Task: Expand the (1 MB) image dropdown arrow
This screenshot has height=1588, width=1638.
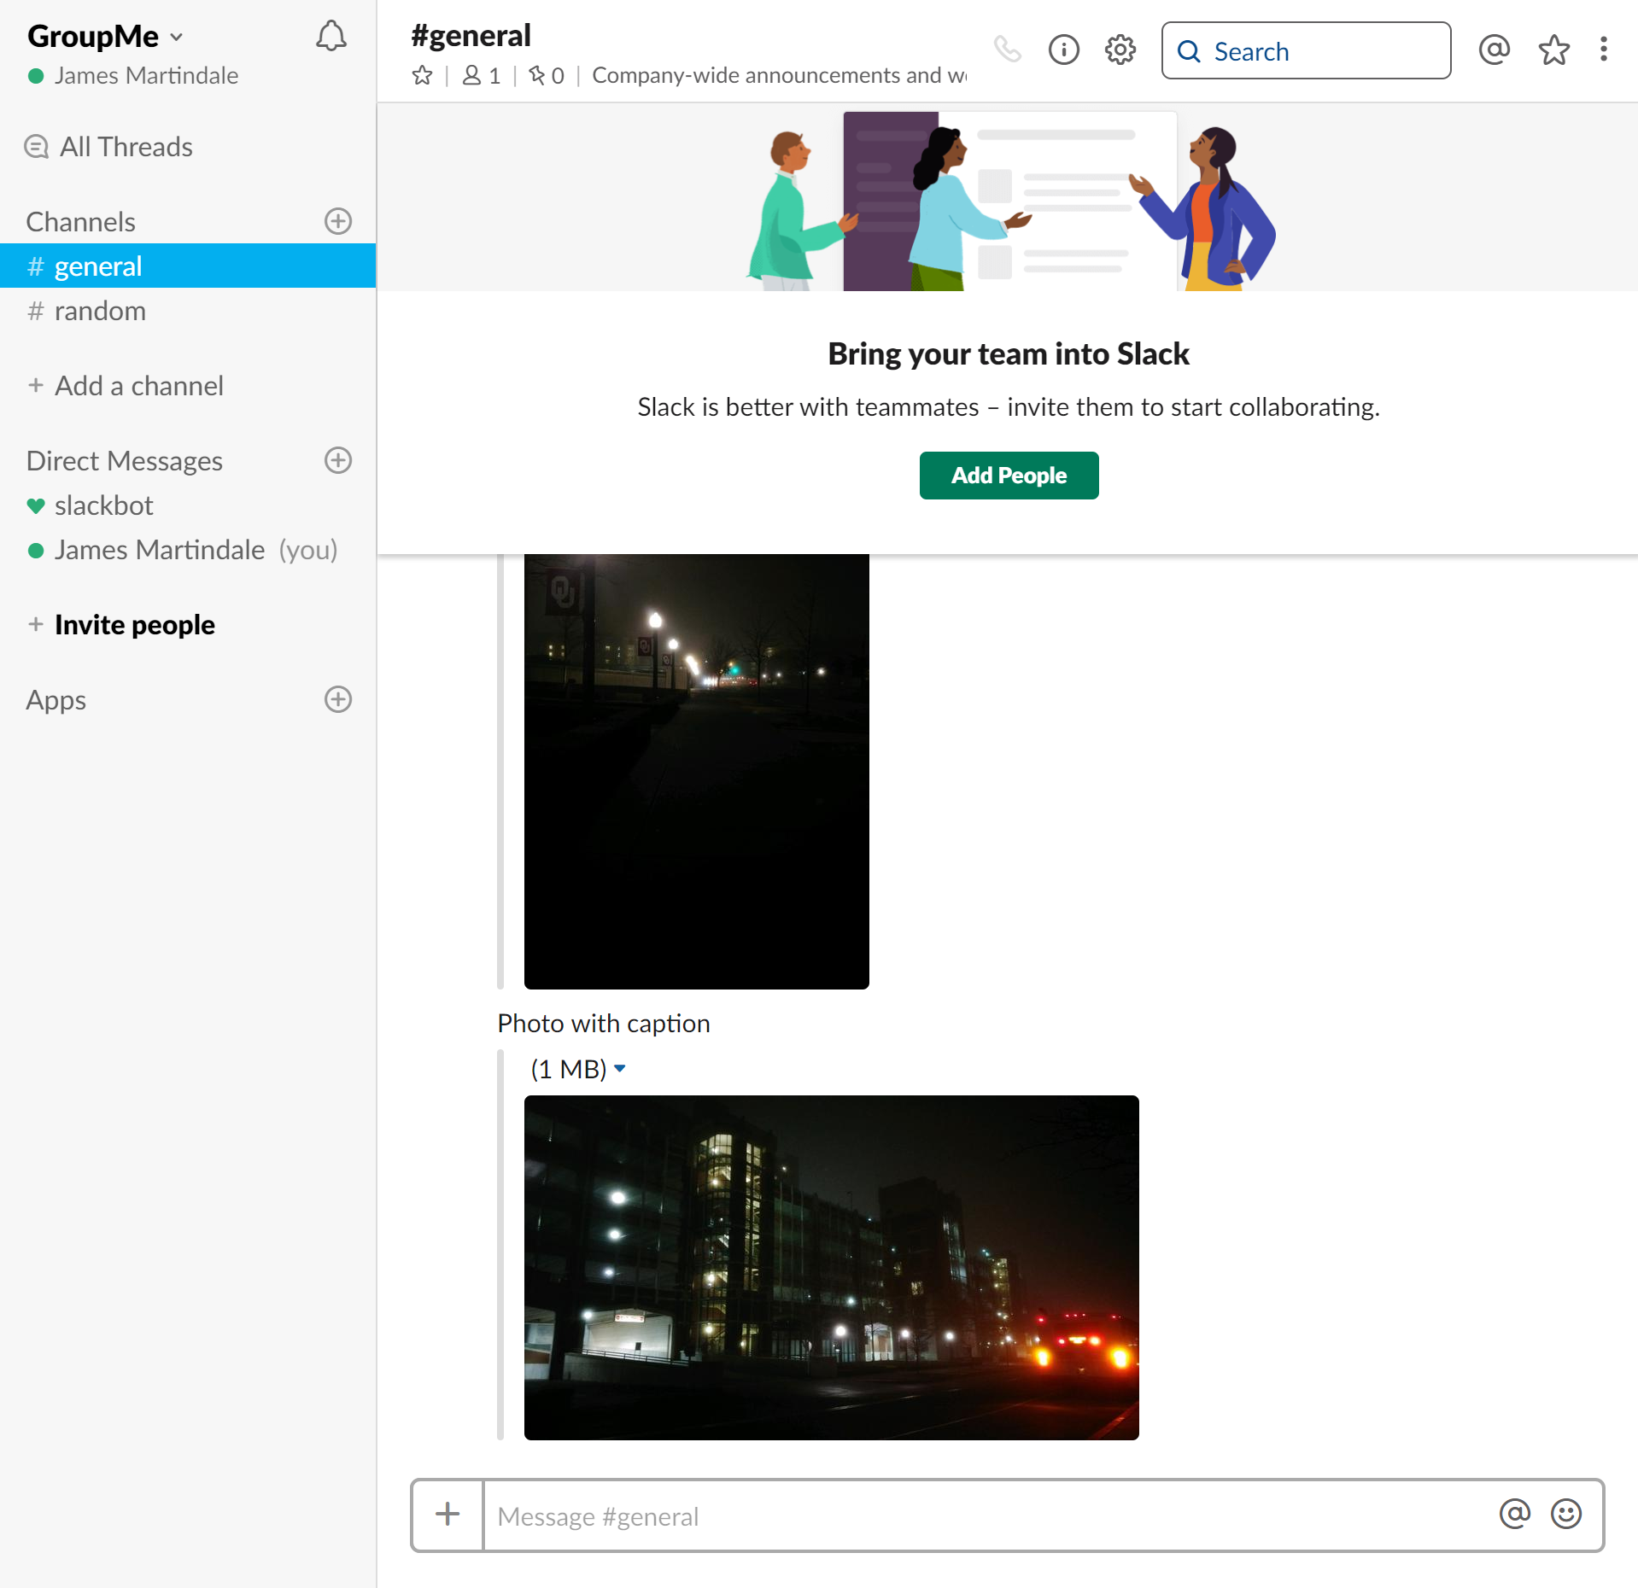Action: coord(620,1068)
